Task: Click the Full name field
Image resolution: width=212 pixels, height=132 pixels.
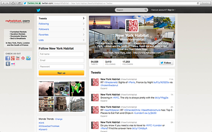Action: (61, 54)
